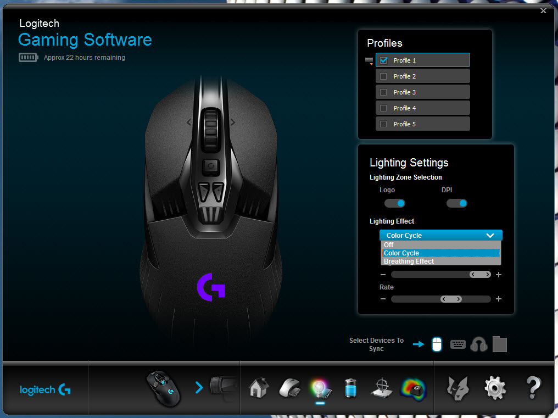Click the Logitech G logo
The height and width of the screenshot is (418, 558).
(45, 389)
